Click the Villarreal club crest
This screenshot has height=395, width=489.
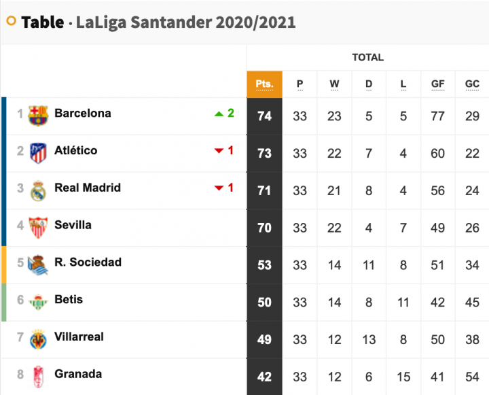38,339
